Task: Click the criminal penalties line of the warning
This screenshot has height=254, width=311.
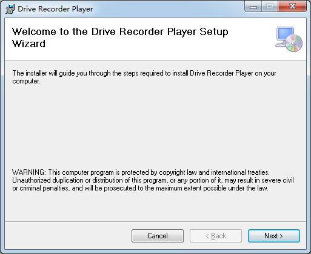Action: click(140, 188)
